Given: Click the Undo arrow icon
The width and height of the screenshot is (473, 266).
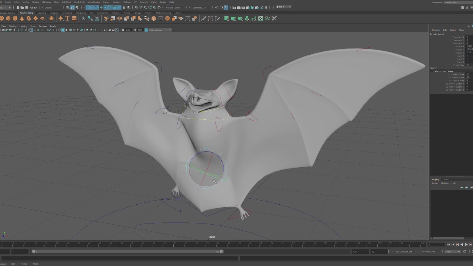Looking at the screenshot, I should pos(31,7).
